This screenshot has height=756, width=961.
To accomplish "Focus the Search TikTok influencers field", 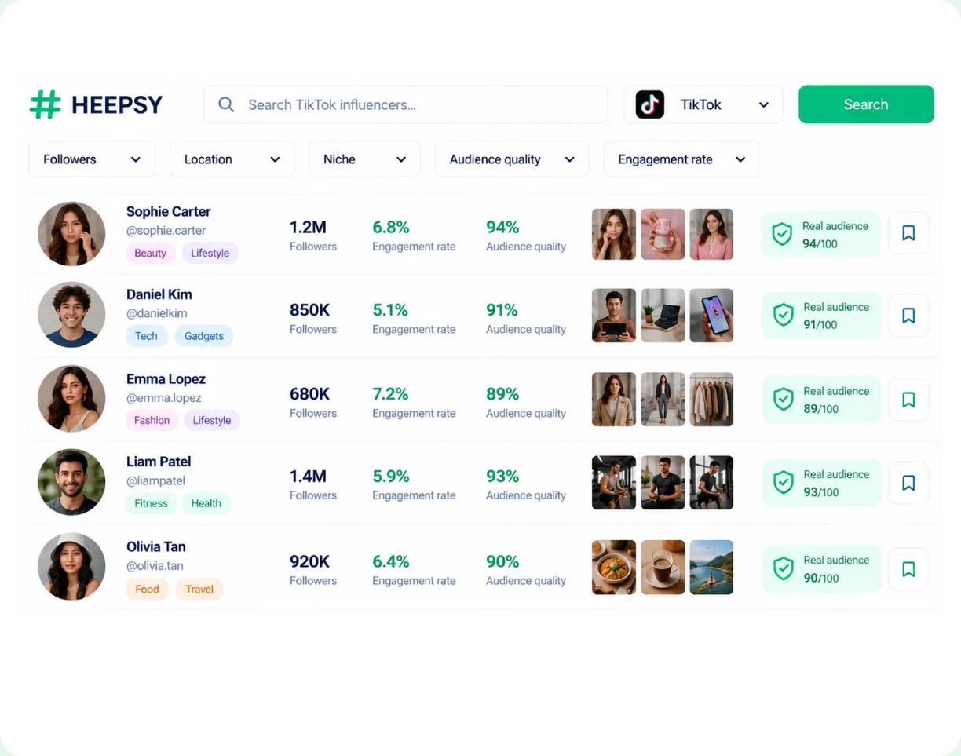I will tap(405, 104).
